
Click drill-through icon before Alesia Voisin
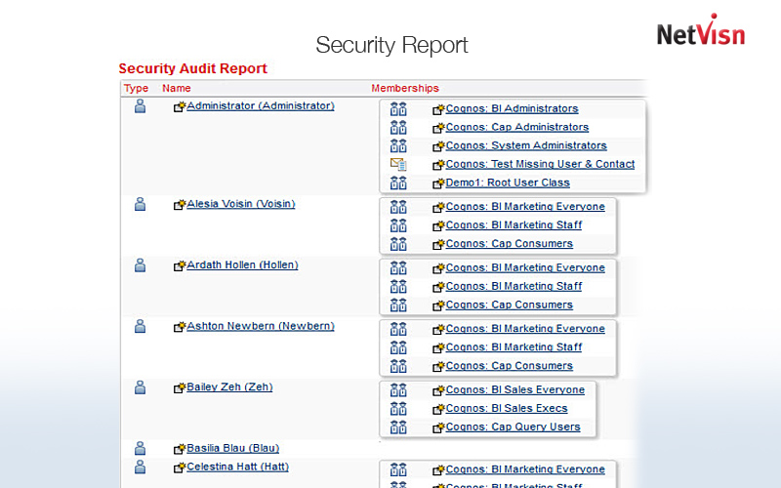(180, 205)
